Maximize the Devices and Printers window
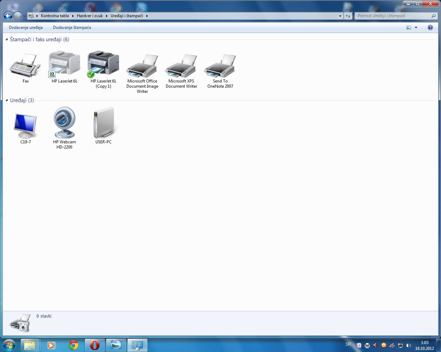 click(x=417, y=3)
